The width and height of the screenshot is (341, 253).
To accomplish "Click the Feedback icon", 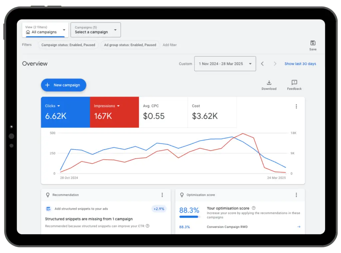I will [294, 83].
